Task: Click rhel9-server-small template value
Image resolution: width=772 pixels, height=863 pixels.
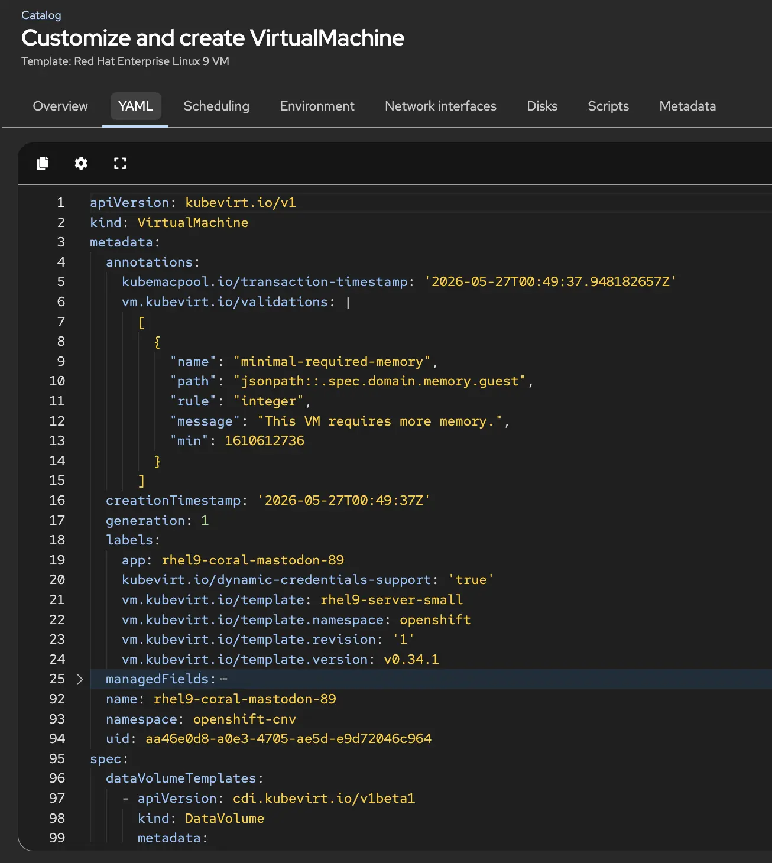Action: pos(391,600)
